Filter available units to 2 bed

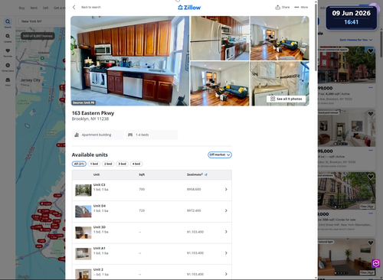(108, 164)
